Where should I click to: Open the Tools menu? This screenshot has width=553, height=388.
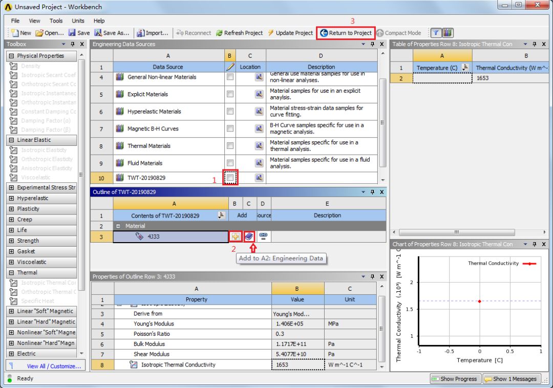(x=56, y=21)
